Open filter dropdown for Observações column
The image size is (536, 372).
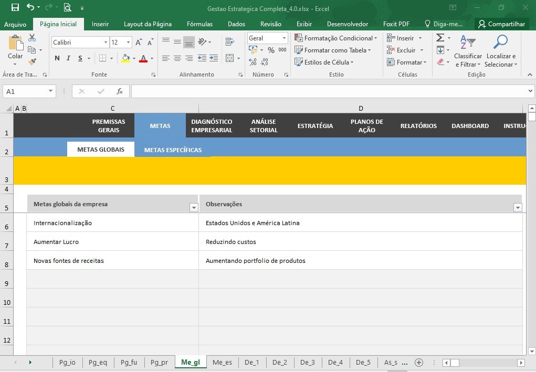click(x=518, y=207)
